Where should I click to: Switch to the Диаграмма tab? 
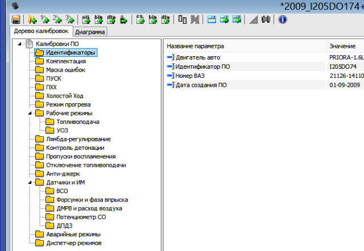click(89, 32)
